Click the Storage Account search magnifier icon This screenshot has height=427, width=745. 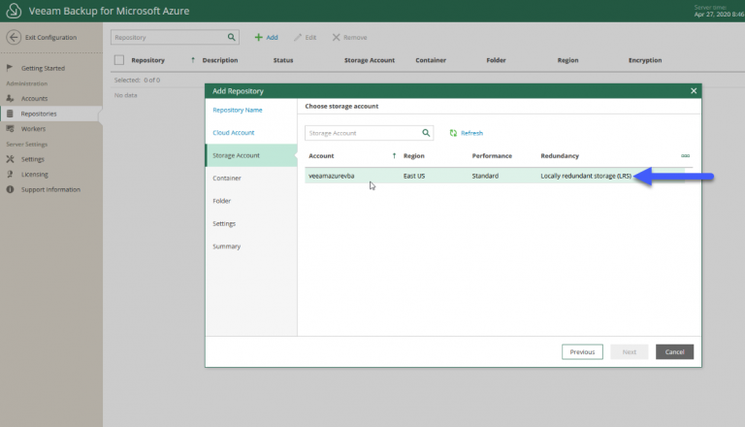[x=426, y=133]
